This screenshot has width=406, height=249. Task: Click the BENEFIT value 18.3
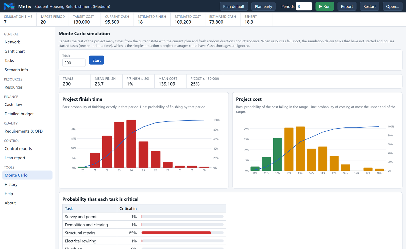pos(249,22)
